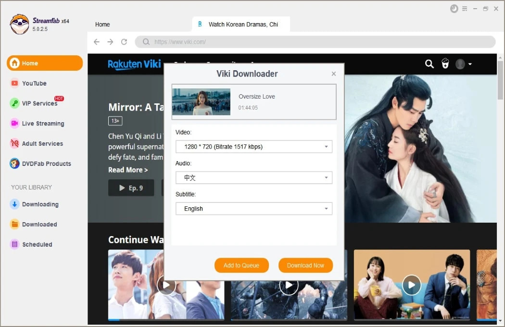Image resolution: width=505 pixels, height=327 pixels.
Task: Open Adult Services section
Action: coord(42,144)
